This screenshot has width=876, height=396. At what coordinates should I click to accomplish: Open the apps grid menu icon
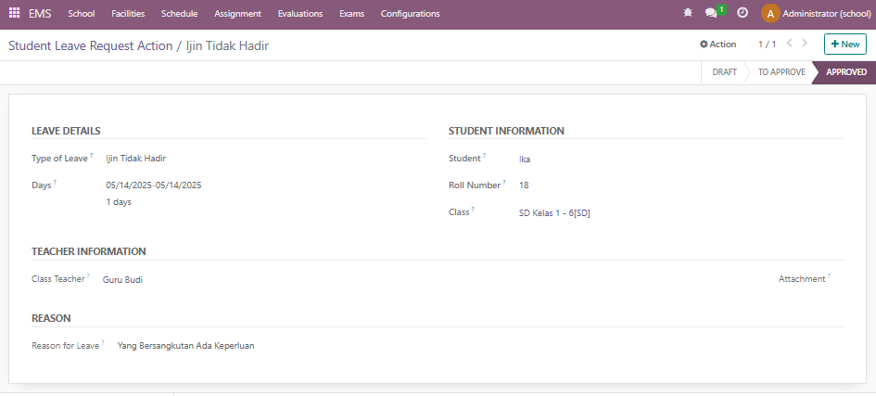click(x=15, y=13)
